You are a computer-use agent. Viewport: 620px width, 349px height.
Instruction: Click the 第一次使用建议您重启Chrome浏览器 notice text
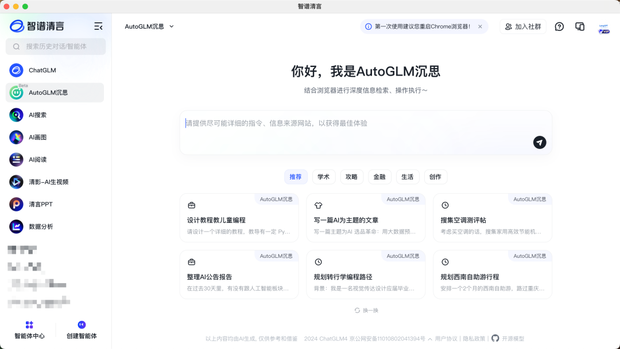[423, 26]
